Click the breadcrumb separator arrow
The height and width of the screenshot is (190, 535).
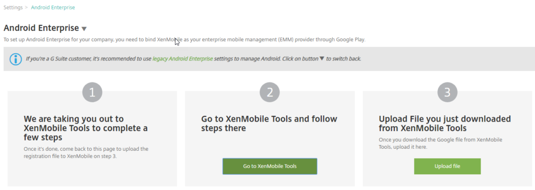pyautogui.click(x=27, y=7)
